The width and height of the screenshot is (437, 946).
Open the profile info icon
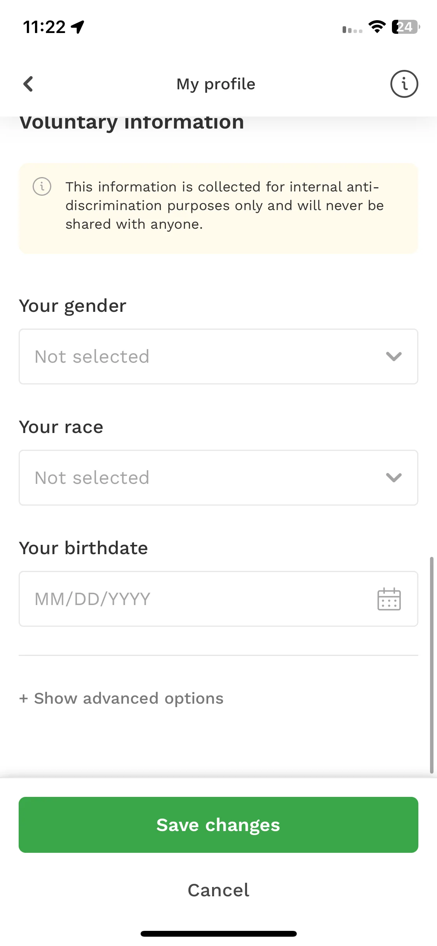coord(404,84)
